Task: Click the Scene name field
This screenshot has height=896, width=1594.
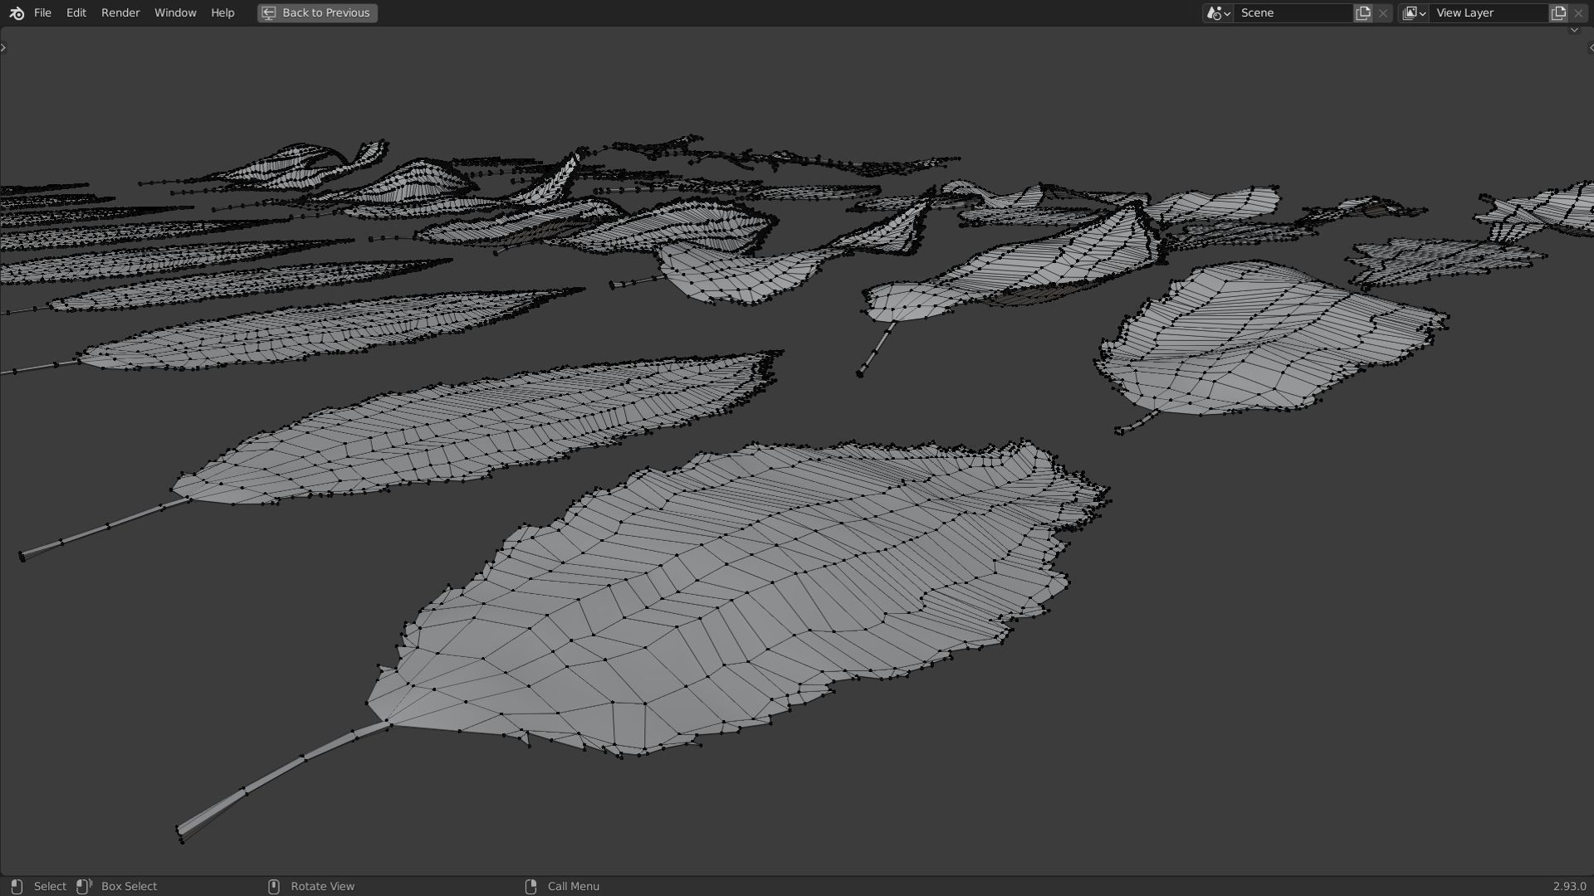Action: click(1291, 13)
